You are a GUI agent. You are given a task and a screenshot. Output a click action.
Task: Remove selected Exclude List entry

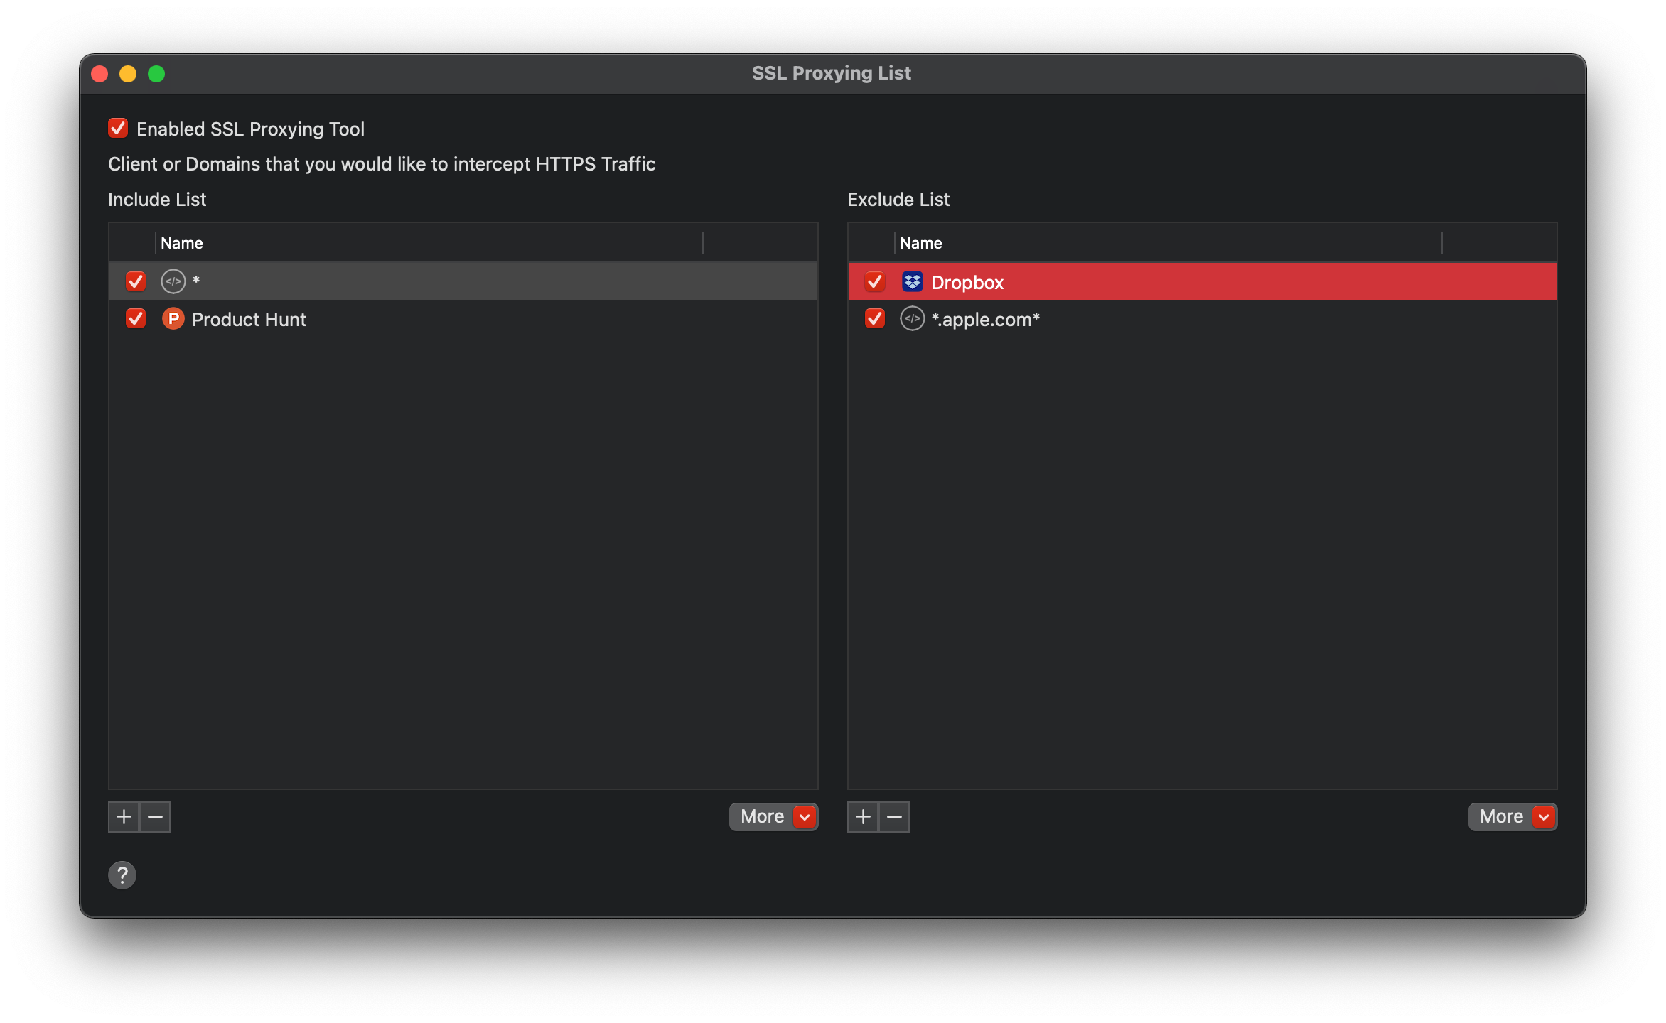[894, 817]
